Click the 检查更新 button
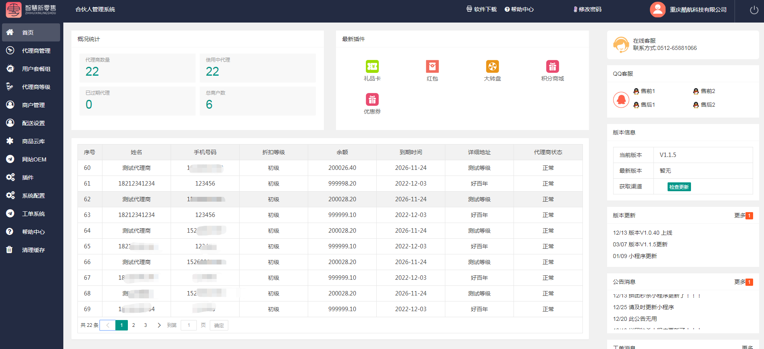Viewport: 764px width, 349px height. click(x=679, y=187)
